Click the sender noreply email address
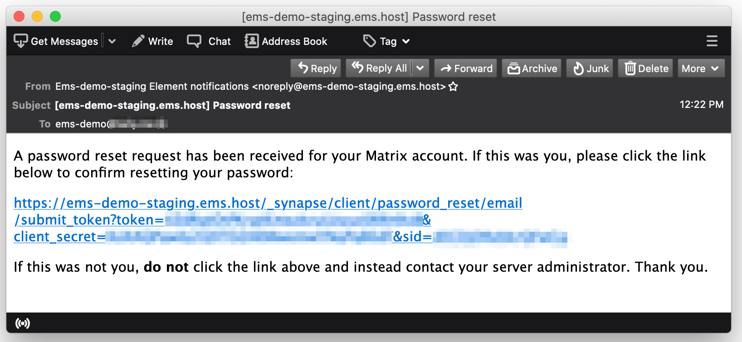The width and height of the screenshot is (742, 342). coord(349,86)
